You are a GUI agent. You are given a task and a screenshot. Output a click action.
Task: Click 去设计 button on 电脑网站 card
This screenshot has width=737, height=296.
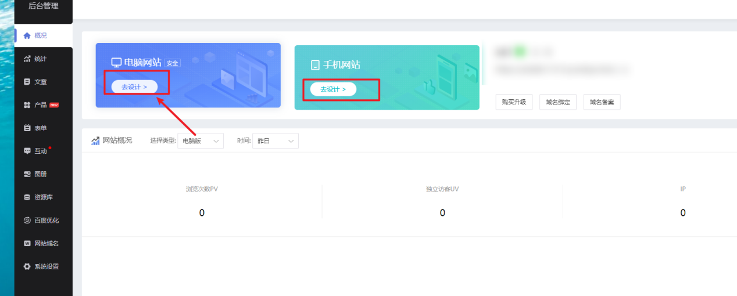pos(134,86)
